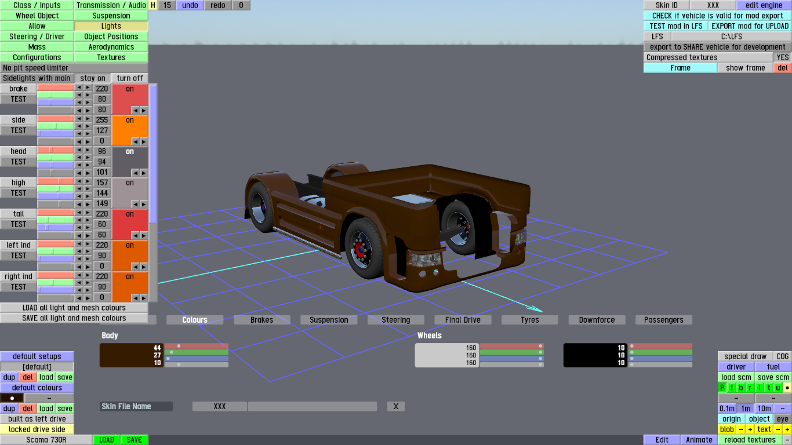Viewport: 792px width, 445px height.
Task: Nudge brake red value up with right arrow
Action: pos(88,87)
